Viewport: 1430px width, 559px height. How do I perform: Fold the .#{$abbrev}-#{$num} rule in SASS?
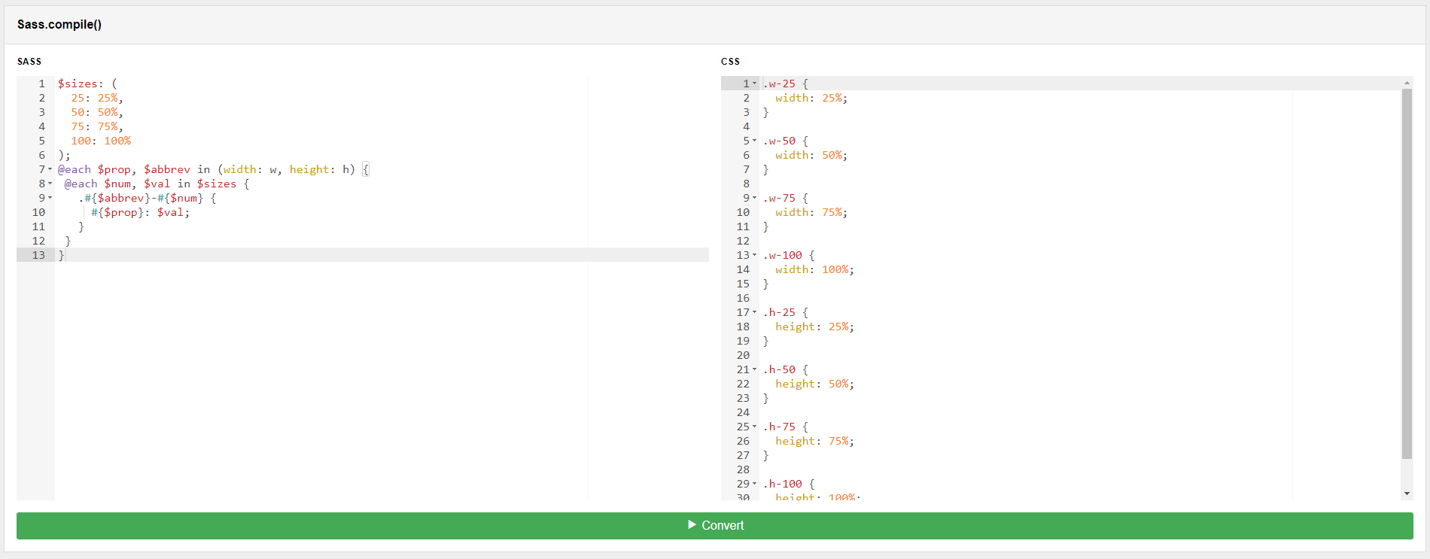[x=50, y=198]
